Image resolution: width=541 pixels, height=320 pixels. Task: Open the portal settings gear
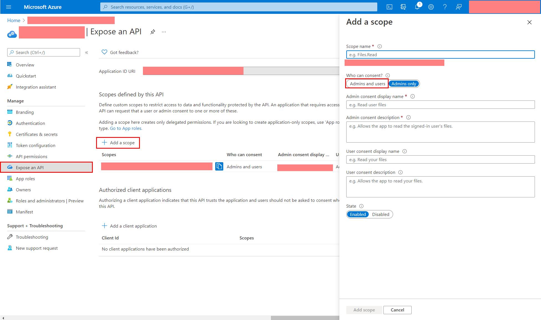[431, 7]
